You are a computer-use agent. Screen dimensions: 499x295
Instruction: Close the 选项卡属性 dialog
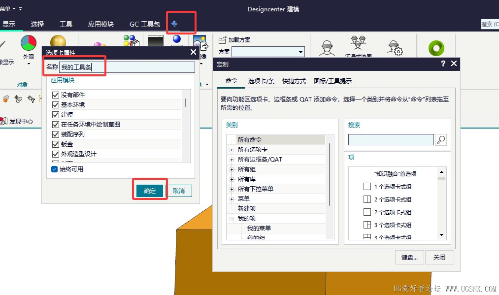[193, 52]
